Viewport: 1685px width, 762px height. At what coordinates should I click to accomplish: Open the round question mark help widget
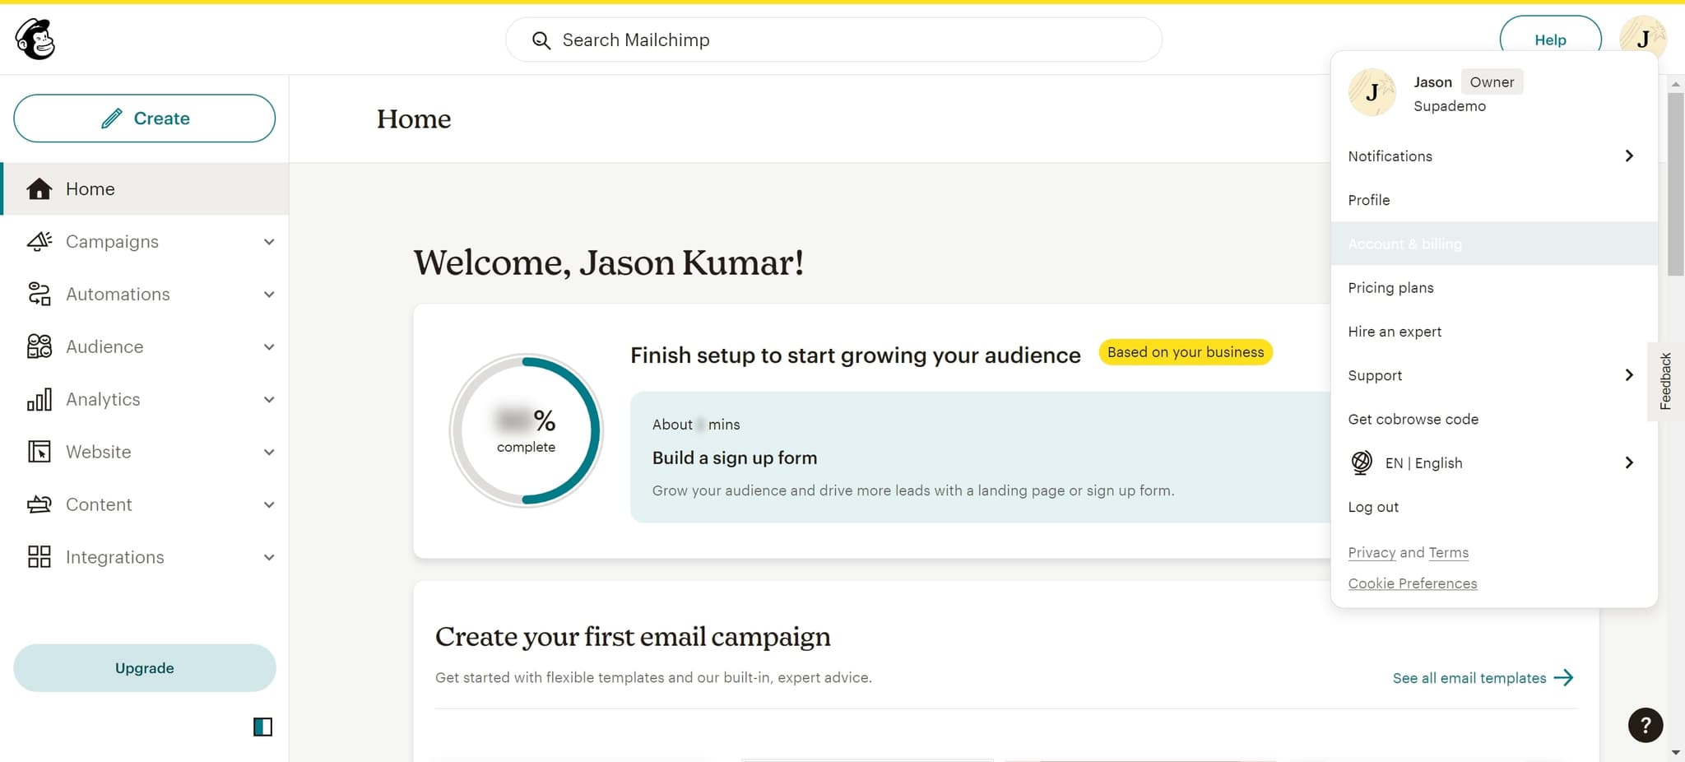(1645, 725)
